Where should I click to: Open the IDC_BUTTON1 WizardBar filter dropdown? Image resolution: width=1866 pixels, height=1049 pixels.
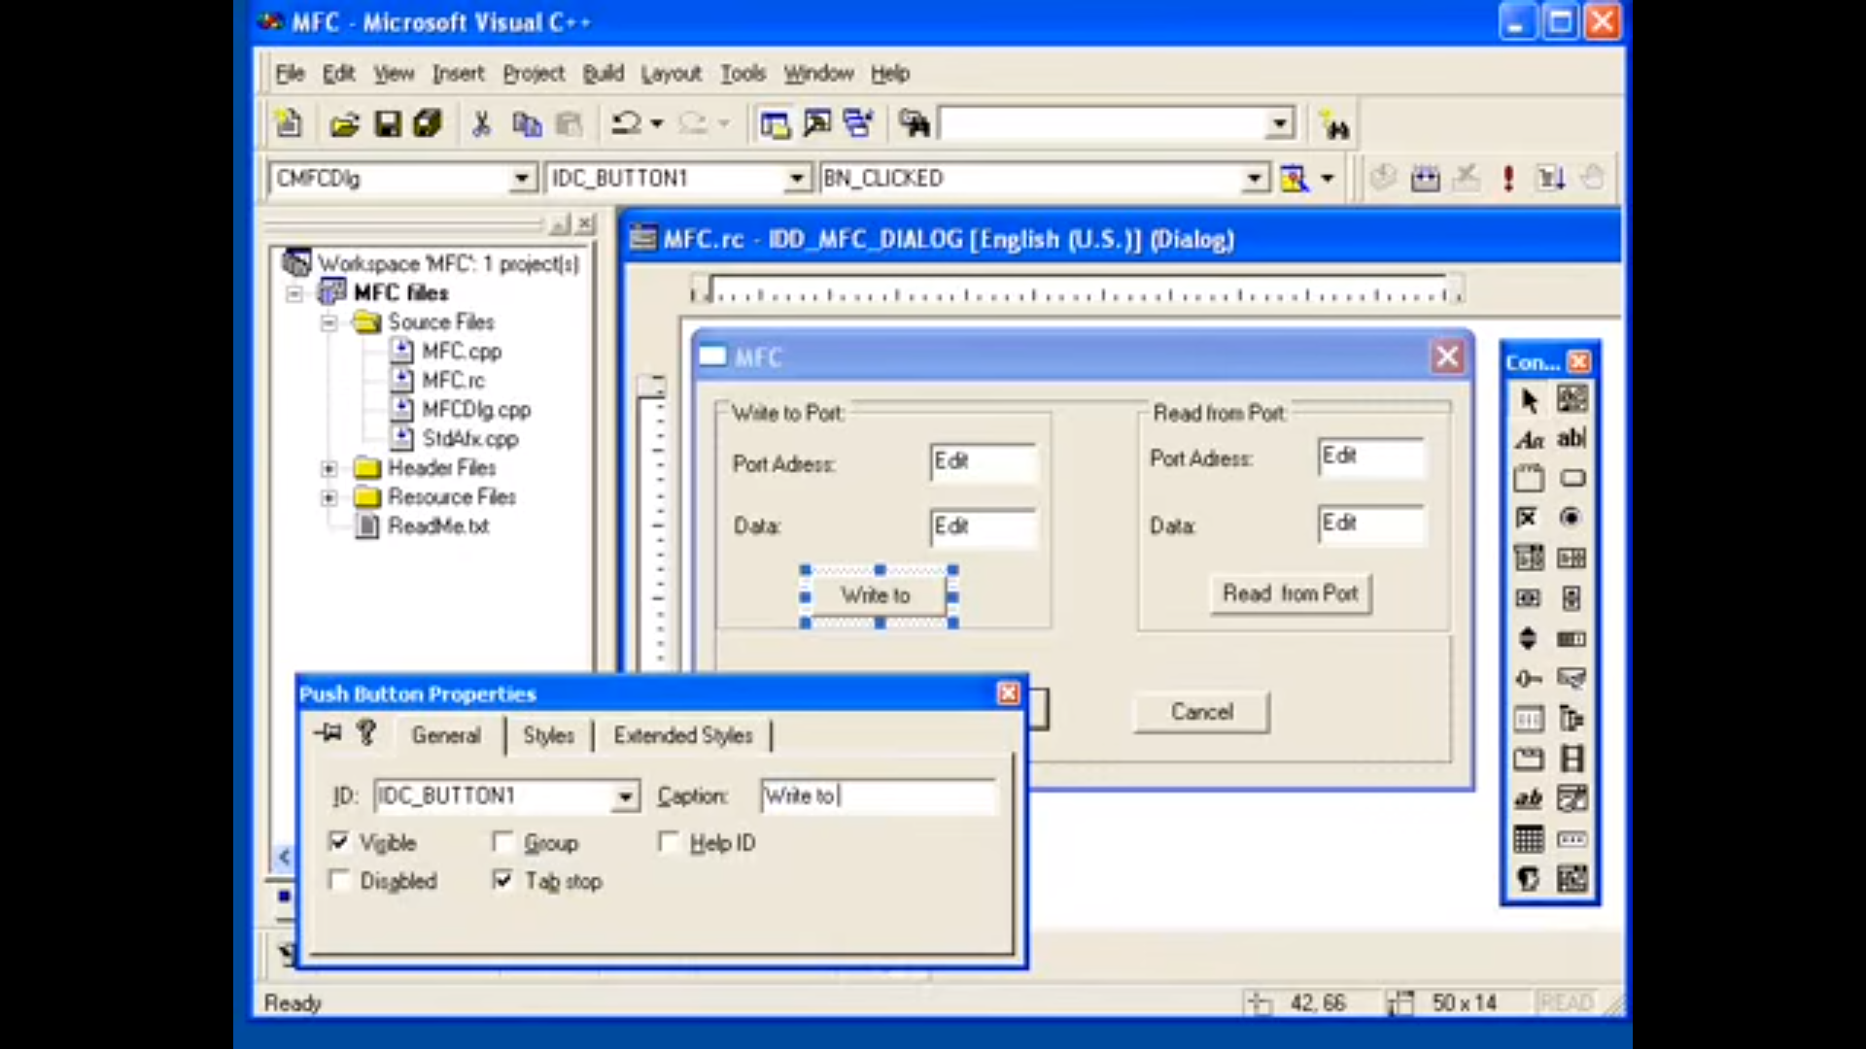click(797, 179)
